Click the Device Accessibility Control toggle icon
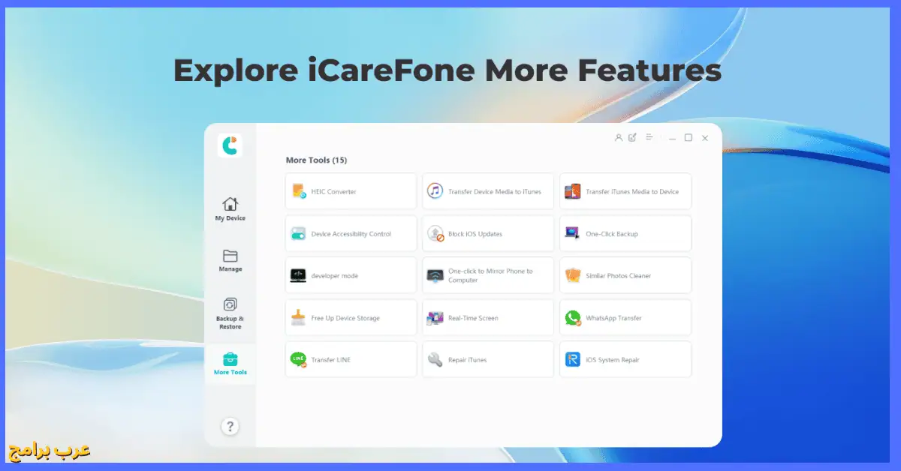901x471 pixels. click(298, 233)
